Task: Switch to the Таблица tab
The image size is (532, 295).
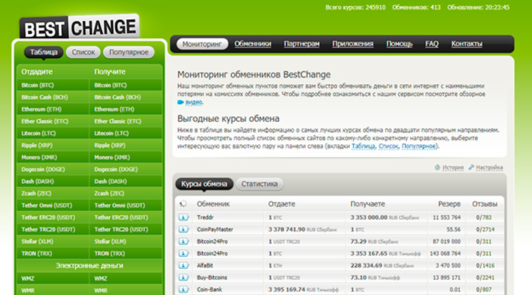Action: (44, 52)
